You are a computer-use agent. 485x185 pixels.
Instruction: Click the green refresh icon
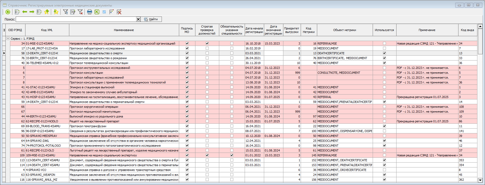click(8, 12)
